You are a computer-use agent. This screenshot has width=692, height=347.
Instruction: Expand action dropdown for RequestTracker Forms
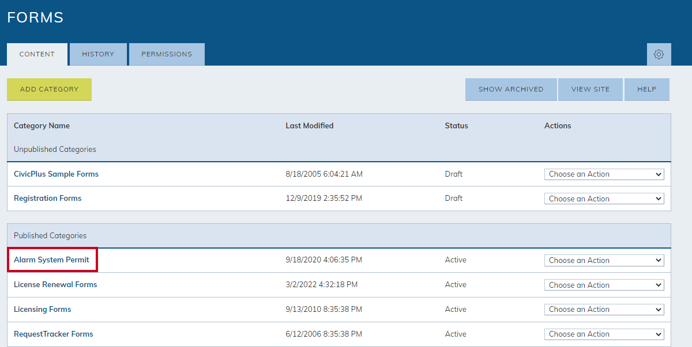pyautogui.click(x=604, y=334)
